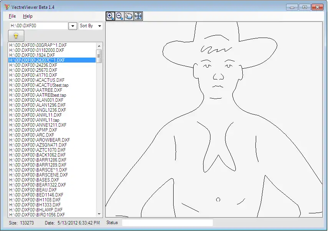
Task: Open the File menu
Action: pos(12,16)
